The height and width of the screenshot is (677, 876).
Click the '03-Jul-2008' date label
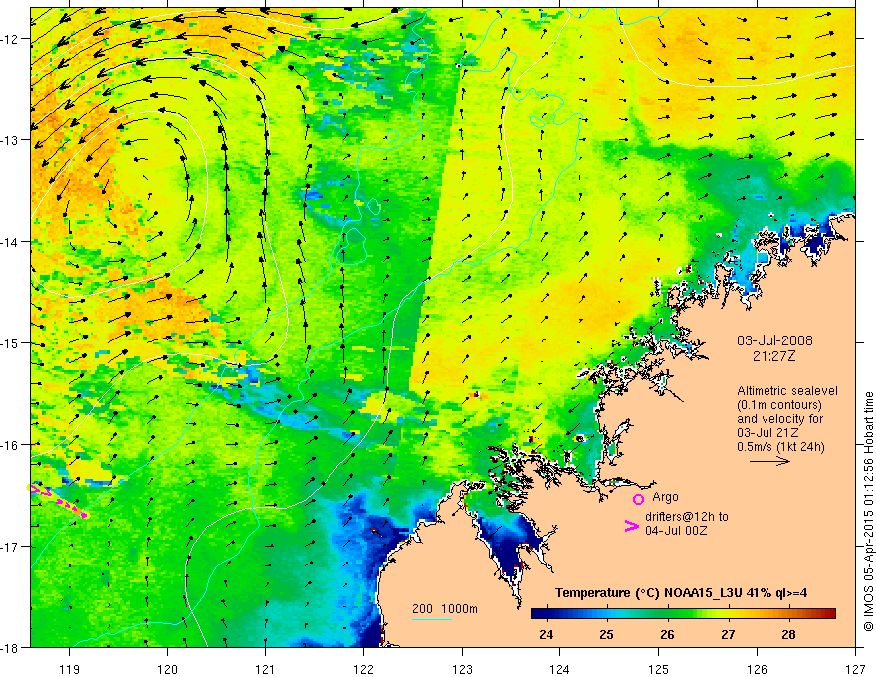point(774,340)
